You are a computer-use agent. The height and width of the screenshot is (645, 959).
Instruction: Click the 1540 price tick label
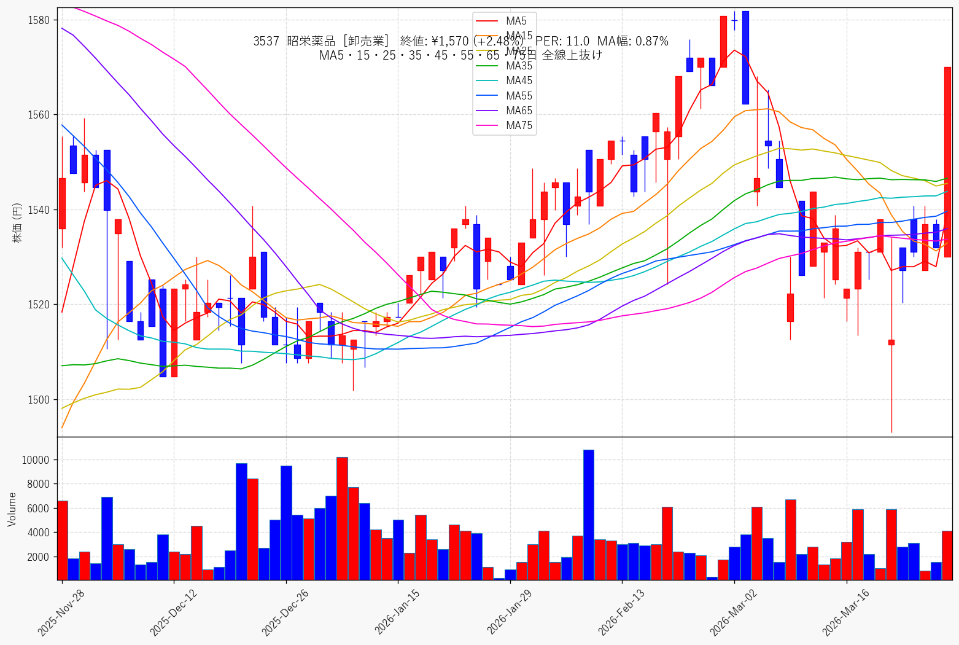point(38,210)
